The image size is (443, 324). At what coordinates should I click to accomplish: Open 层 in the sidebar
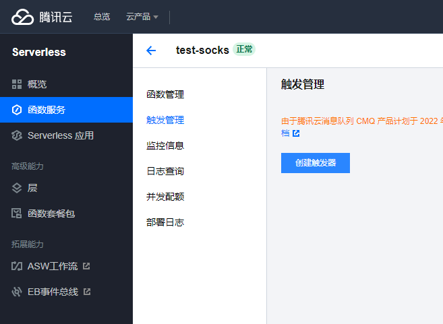coord(66,188)
